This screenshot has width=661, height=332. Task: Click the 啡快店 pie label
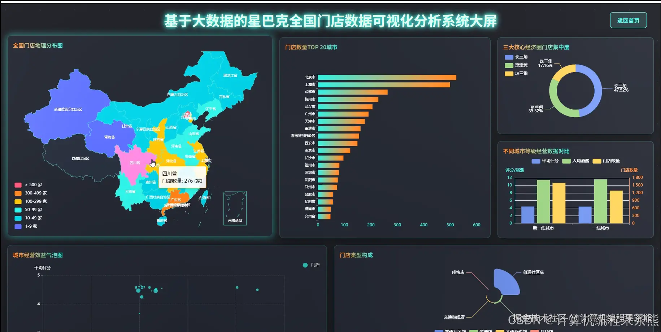click(x=458, y=272)
